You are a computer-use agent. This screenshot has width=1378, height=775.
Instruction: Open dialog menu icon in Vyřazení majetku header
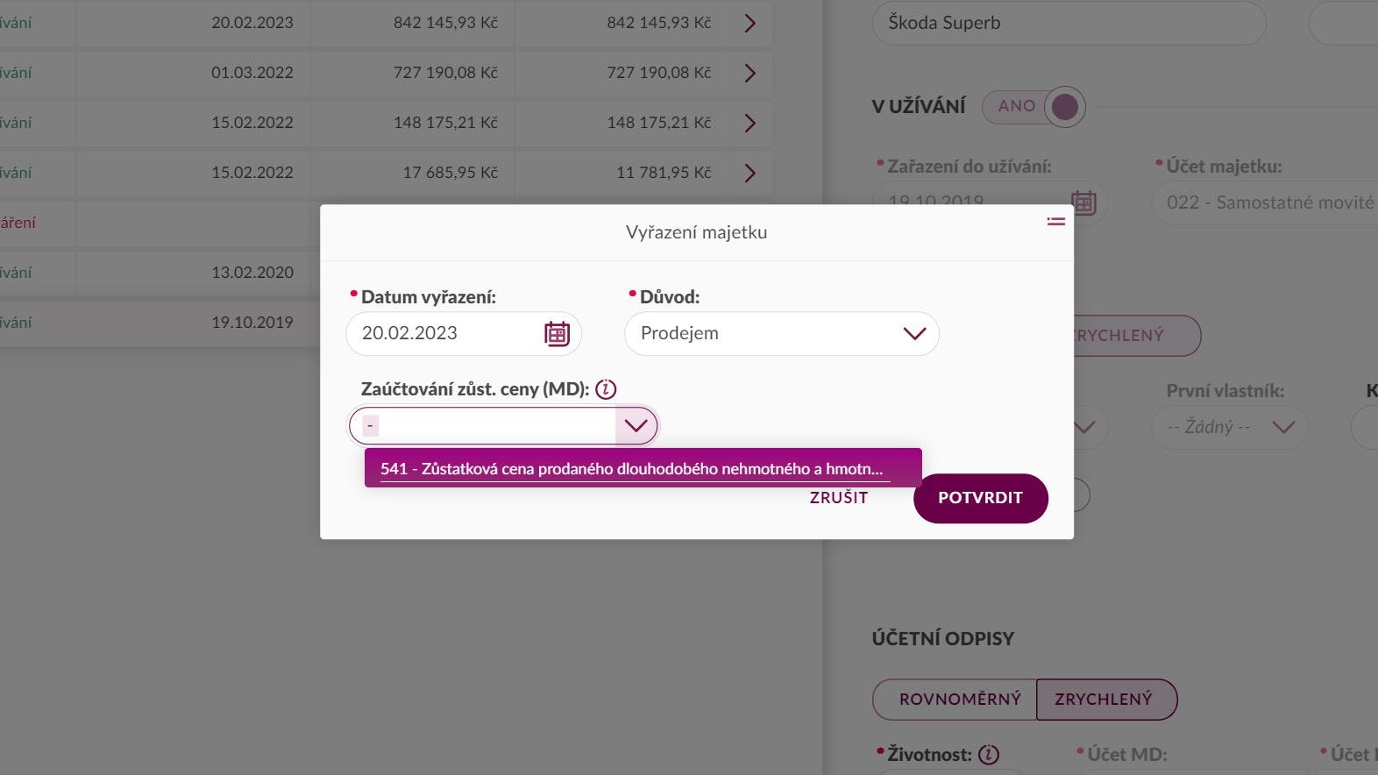click(x=1055, y=222)
